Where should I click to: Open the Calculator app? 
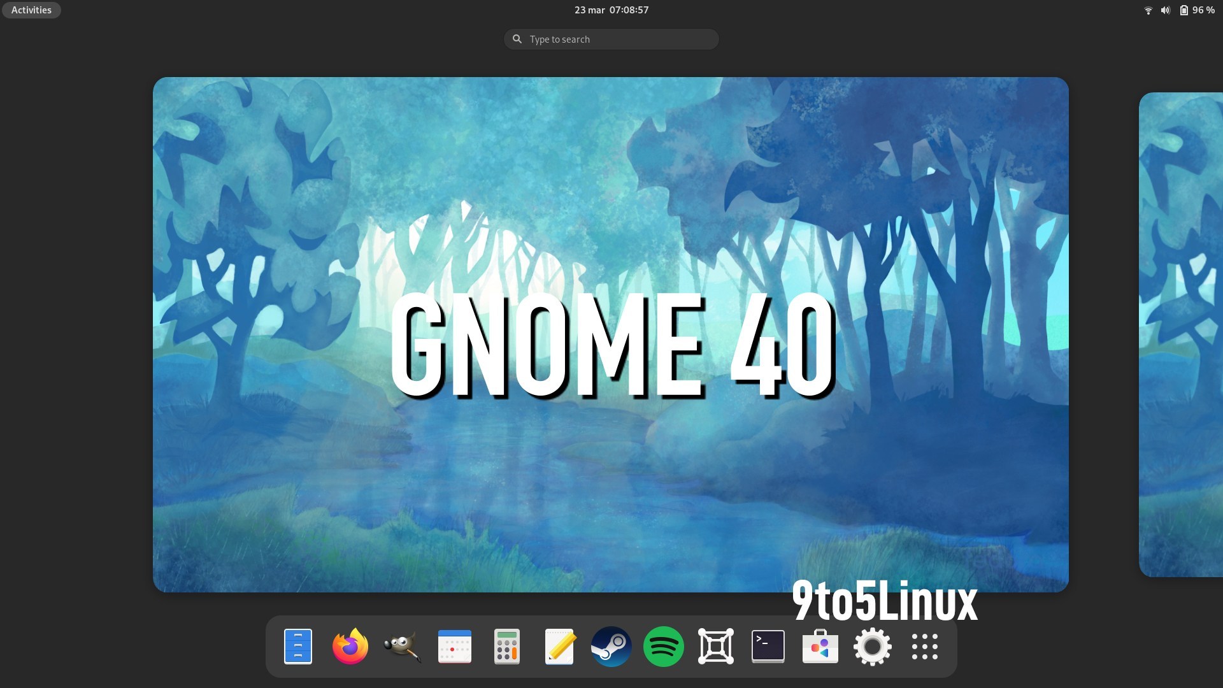coord(507,646)
